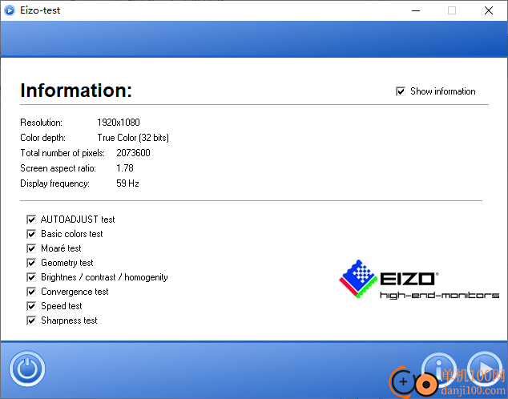Image resolution: width=508 pixels, height=399 pixels.
Task: Click the True Color (32 bits) value
Action: pos(133,138)
